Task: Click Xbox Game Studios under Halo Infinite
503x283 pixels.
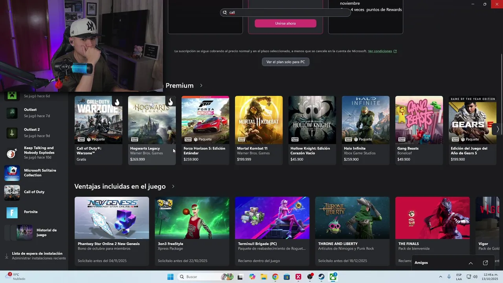Action: tap(359, 153)
